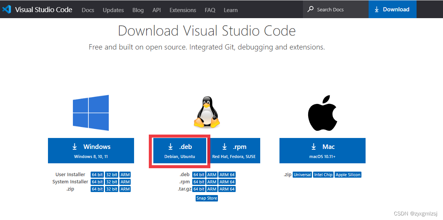The height and width of the screenshot is (220, 443).
Task: Open the FAQ page
Action: tap(210, 10)
